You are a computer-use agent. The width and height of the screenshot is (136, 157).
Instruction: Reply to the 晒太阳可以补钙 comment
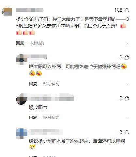click(x=33, y=84)
